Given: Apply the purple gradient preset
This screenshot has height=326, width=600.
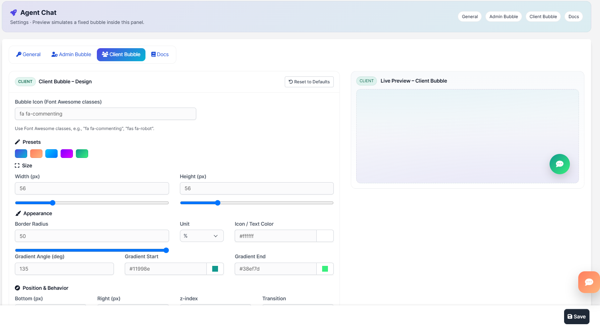Looking at the screenshot, I should [x=67, y=154].
